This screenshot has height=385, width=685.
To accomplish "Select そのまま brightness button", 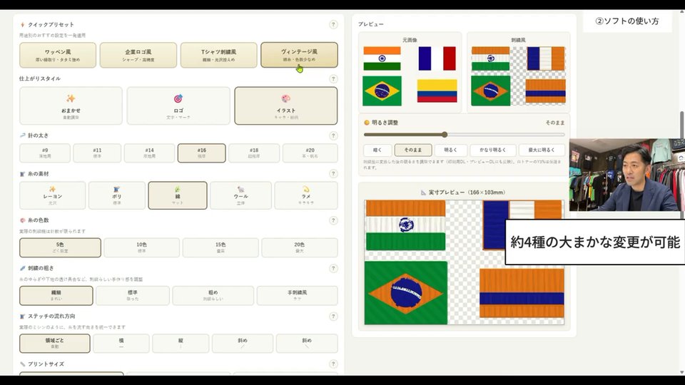I will [x=413, y=150].
